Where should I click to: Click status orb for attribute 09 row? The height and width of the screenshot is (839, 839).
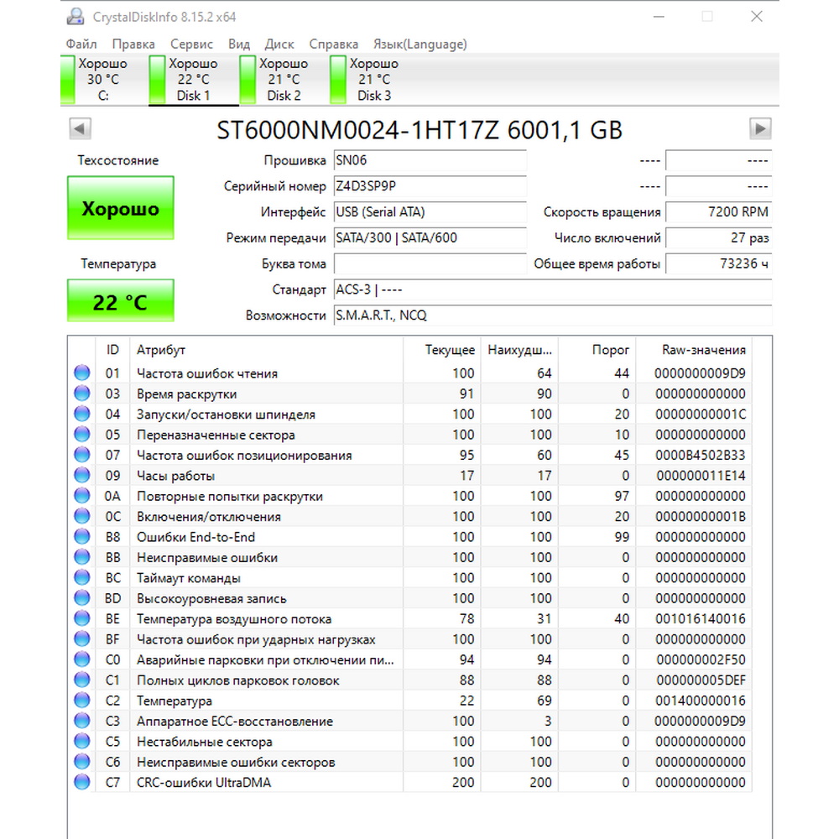coord(82,475)
